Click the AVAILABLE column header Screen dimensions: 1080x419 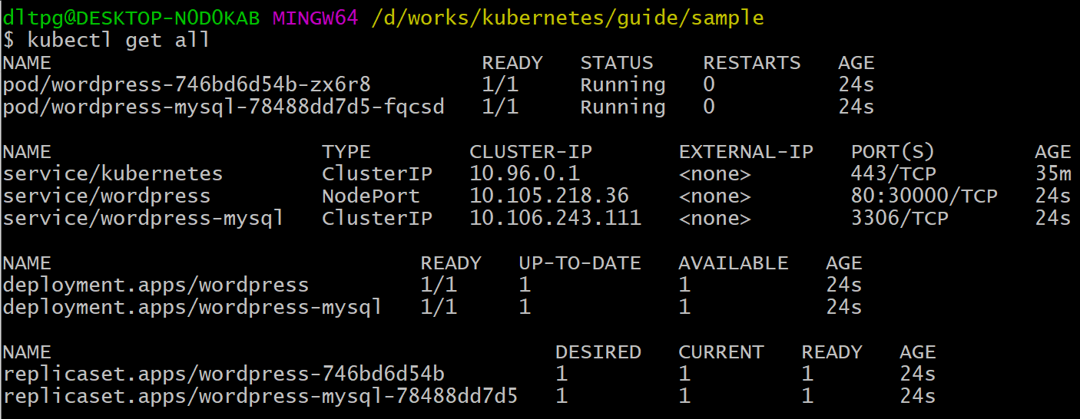734,263
